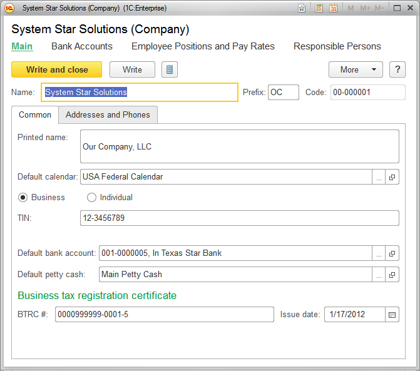
Task: Click the Issue date field
Action: (355, 315)
